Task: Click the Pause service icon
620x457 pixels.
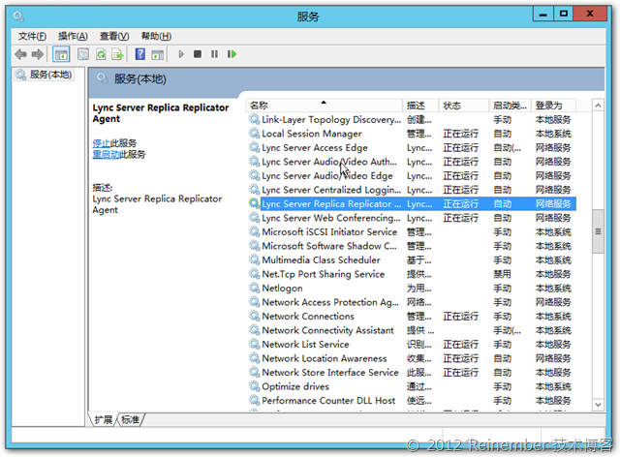Action: click(x=214, y=54)
